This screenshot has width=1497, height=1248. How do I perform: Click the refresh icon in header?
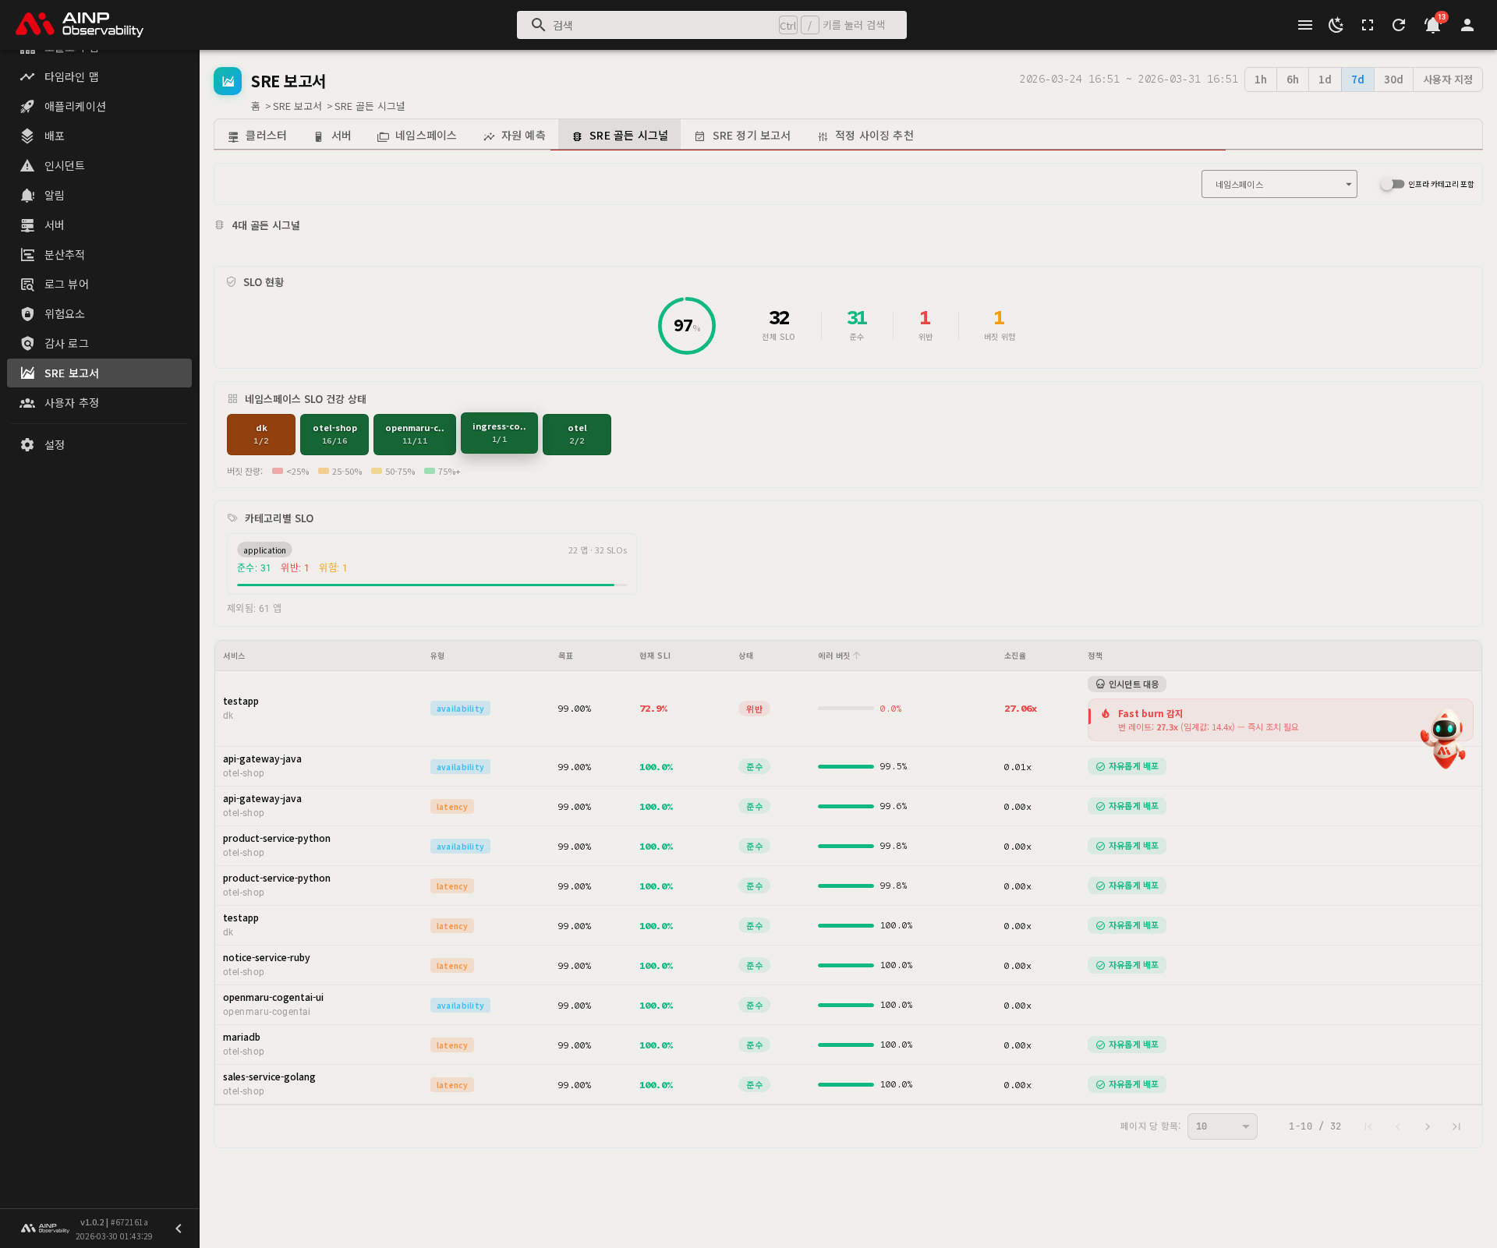[1399, 25]
